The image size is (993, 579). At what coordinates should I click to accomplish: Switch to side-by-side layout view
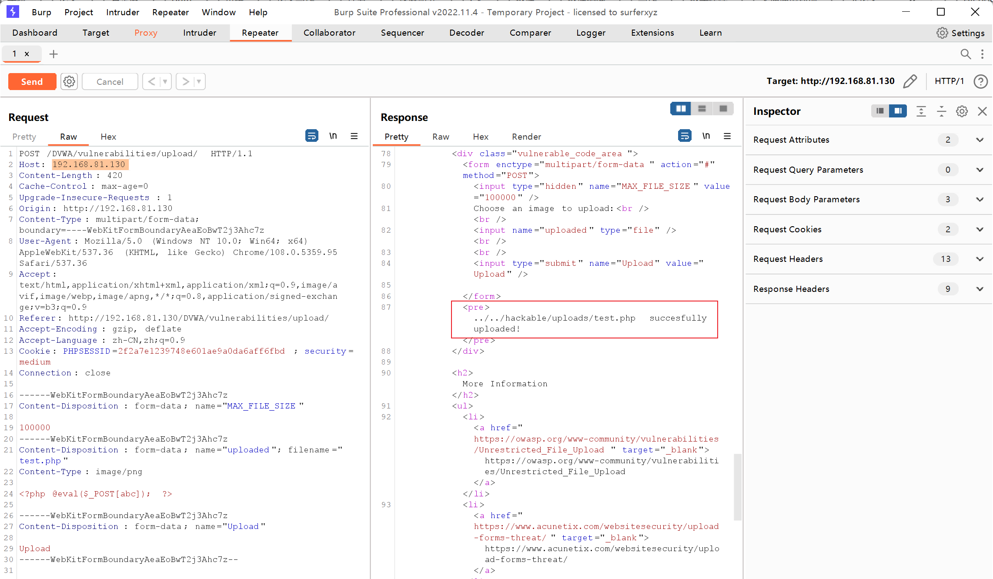(681, 109)
